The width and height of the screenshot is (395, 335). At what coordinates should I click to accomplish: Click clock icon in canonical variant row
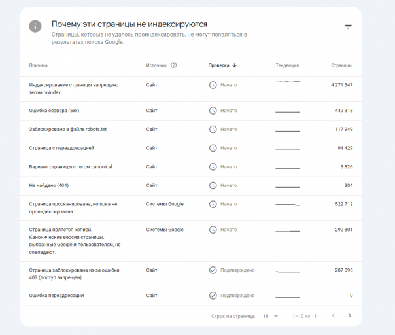point(213,167)
